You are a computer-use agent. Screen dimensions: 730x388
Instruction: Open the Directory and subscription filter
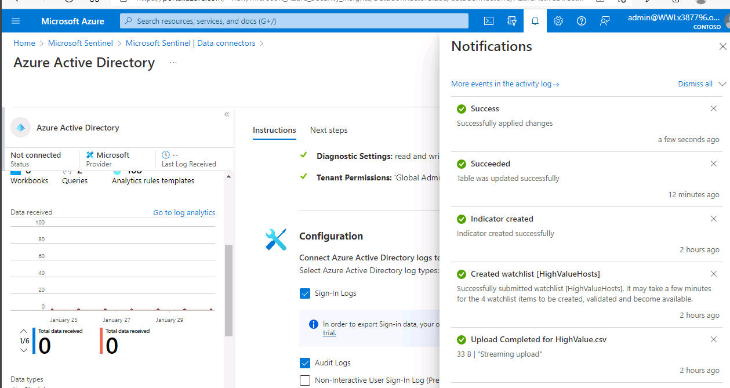pos(512,21)
